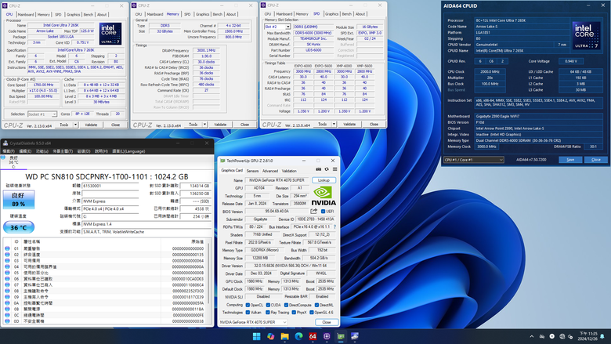Image resolution: width=611 pixels, height=344 pixels.
Task: Toggle Vulkan checkbox in GPU-Z
Action: 248,312
